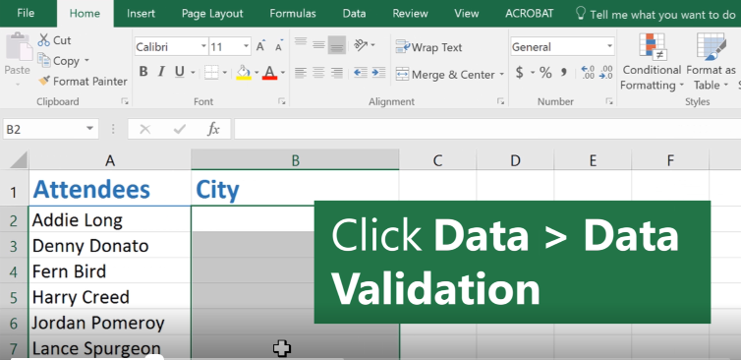
Task: Open the File tab
Action: tap(26, 13)
